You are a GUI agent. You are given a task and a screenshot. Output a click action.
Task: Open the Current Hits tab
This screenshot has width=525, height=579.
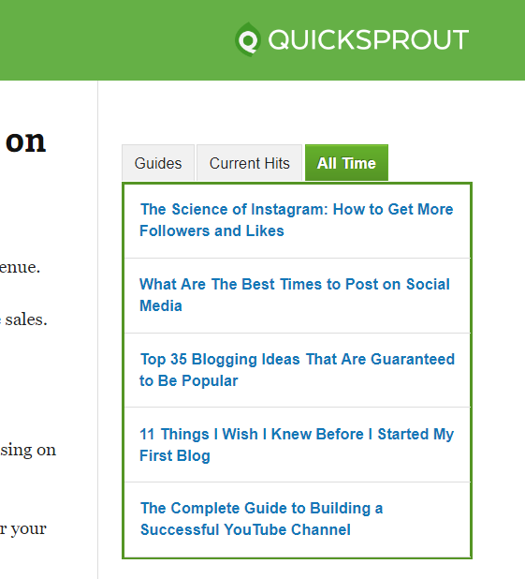click(x=250, y=163)
